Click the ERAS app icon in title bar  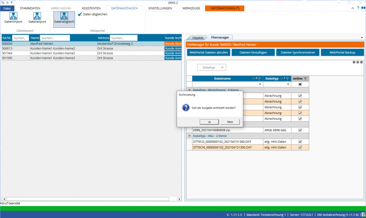pyautogui.click(x=3, y=3)
